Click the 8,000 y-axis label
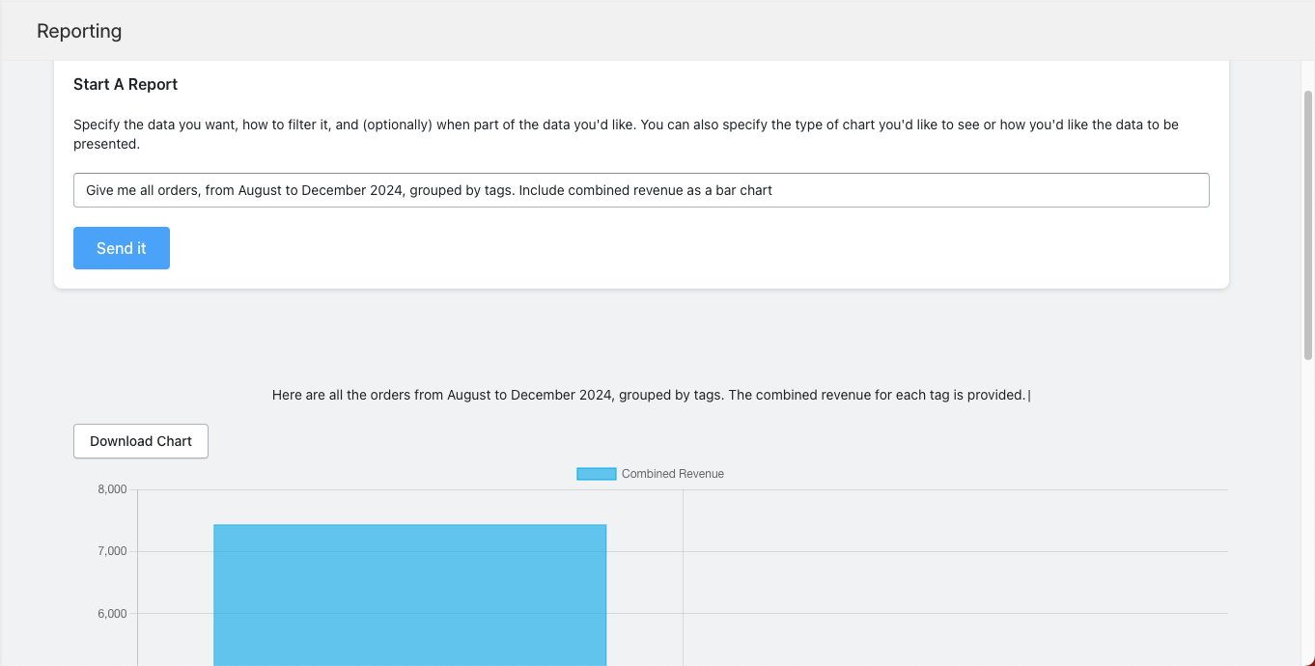 (x=112, y=489)
